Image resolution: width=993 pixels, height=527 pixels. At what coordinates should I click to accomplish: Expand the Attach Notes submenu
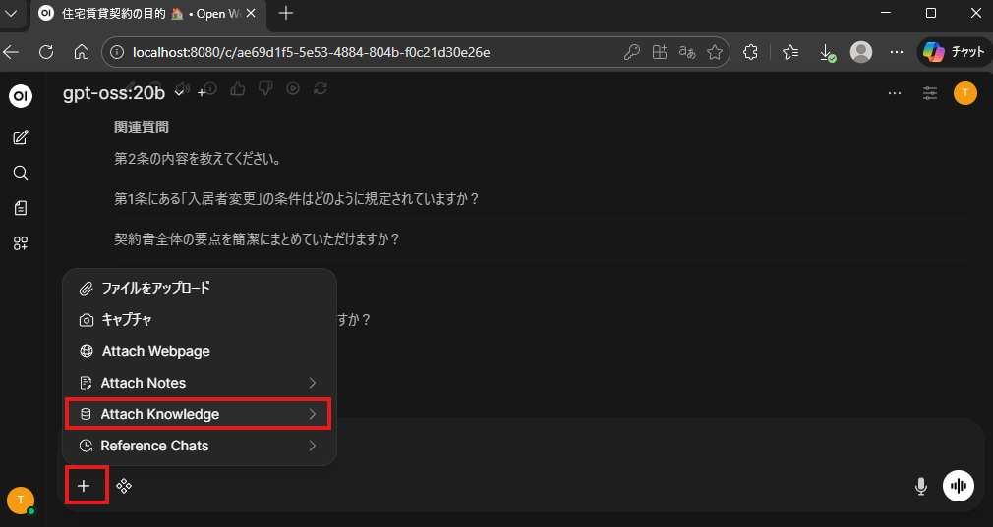click(x=199, y=383)
